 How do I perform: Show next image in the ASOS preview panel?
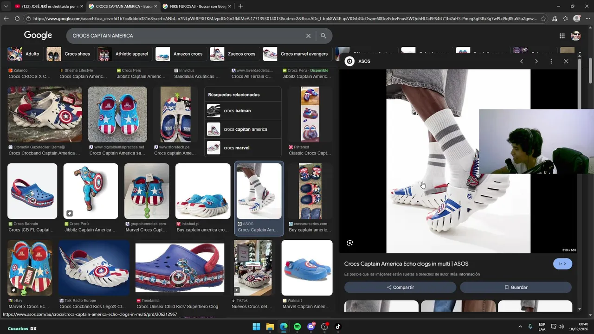536,61
